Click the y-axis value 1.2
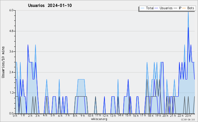 tap(11, 93)
